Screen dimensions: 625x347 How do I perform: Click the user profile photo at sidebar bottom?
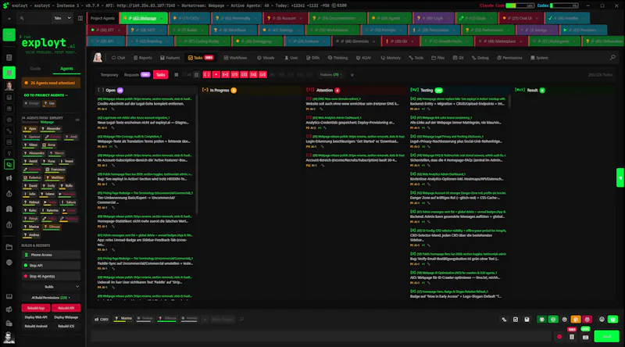click(9, 338)
